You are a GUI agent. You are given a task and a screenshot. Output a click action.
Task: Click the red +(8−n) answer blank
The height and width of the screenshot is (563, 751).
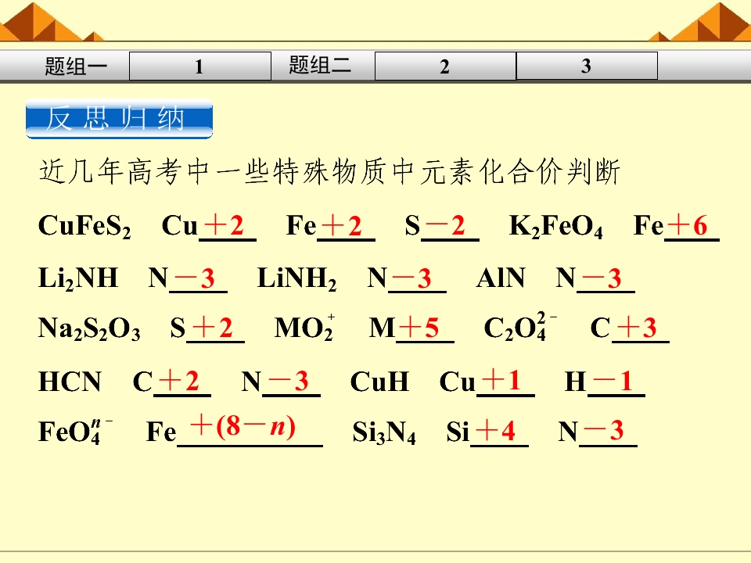pos(243,426)
